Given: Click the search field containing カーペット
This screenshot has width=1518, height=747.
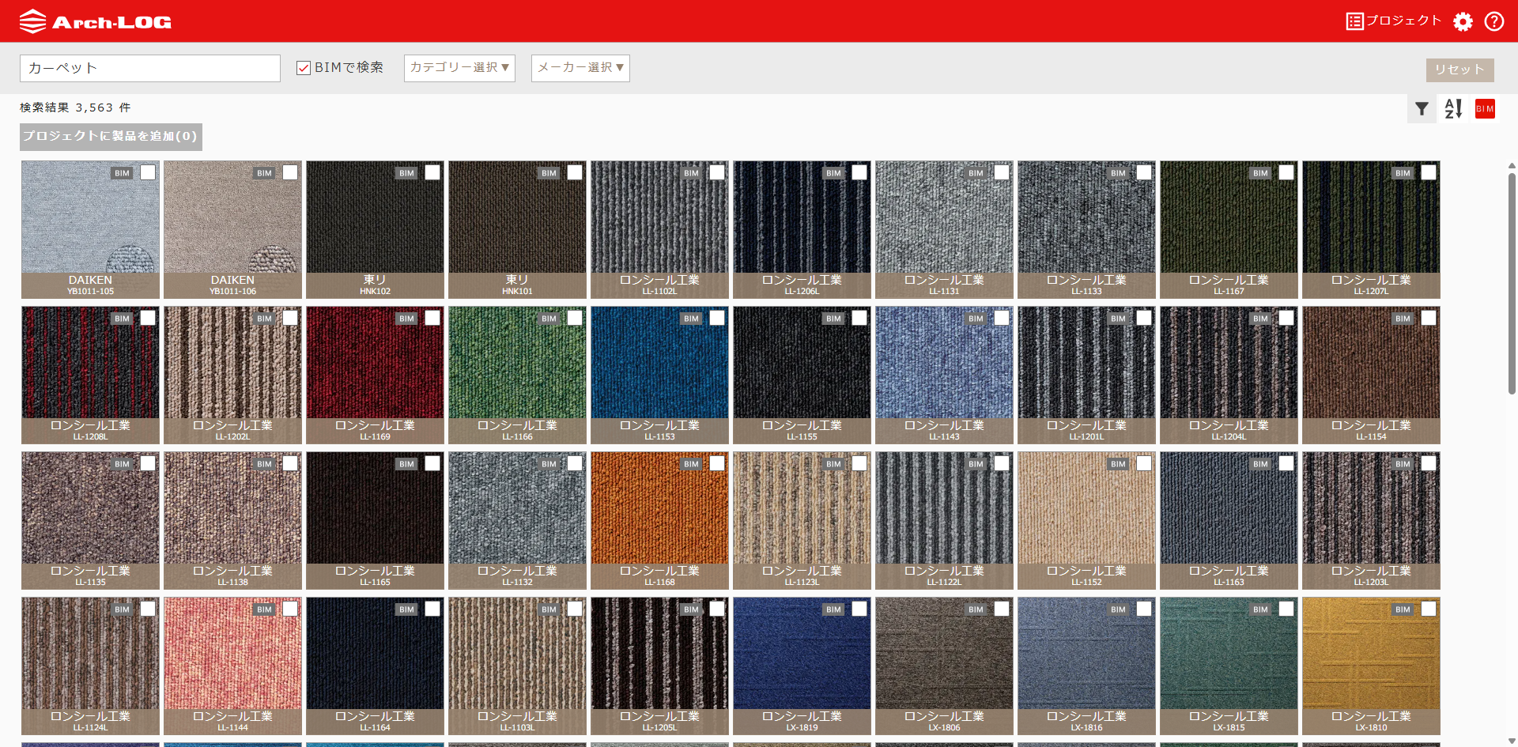Looking at the screenshot, I should [150, 68].
